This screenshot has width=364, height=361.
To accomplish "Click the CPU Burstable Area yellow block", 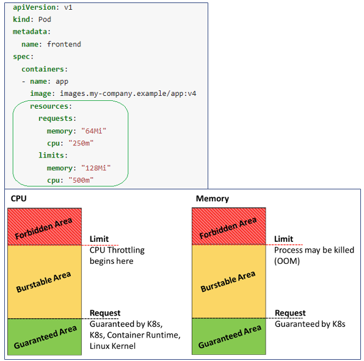I will pos(45,282).
